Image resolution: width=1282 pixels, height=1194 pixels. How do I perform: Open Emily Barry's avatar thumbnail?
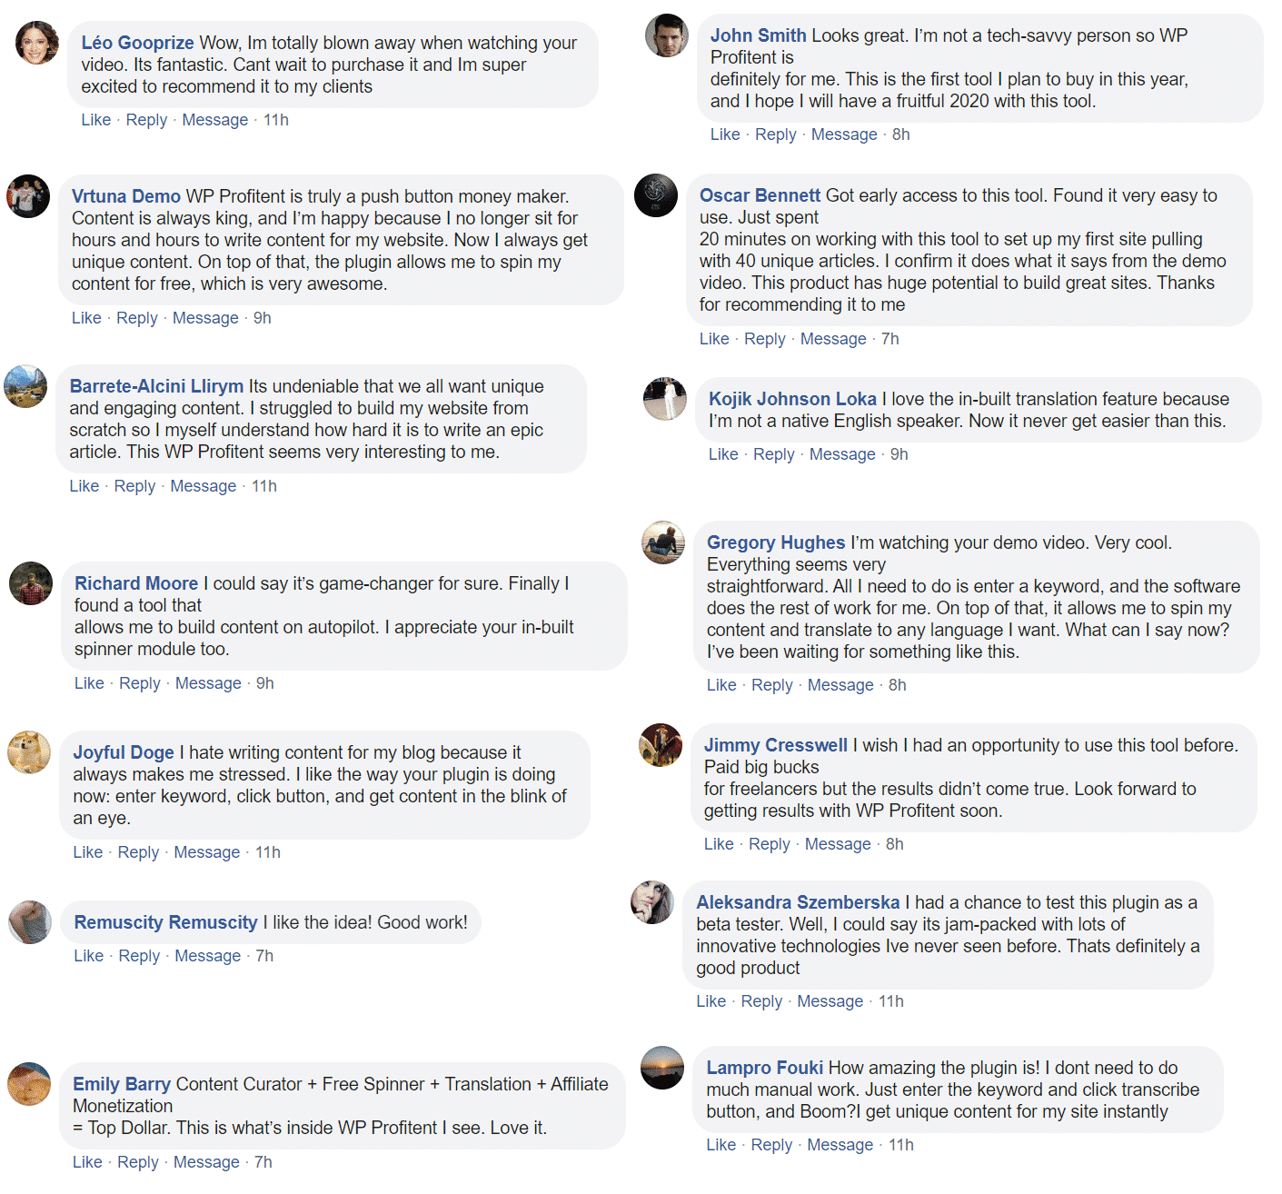coord(29,1084)
